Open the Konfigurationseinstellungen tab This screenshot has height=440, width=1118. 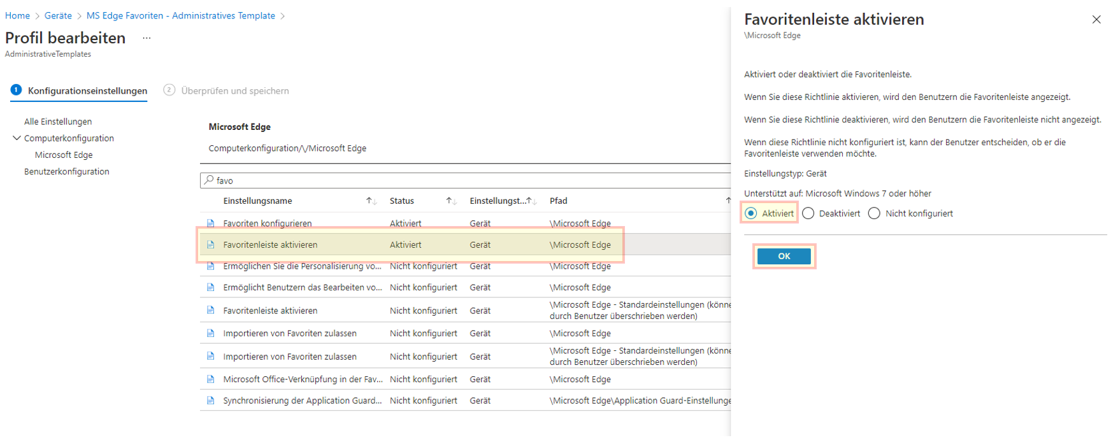tap(87, 90)
